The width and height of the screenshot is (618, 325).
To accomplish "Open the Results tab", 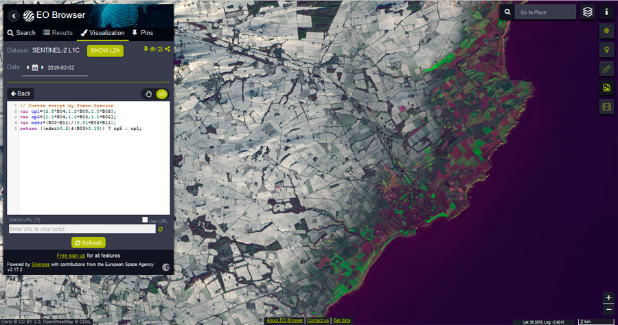I will pyautogui.click(x=58, y=33).
